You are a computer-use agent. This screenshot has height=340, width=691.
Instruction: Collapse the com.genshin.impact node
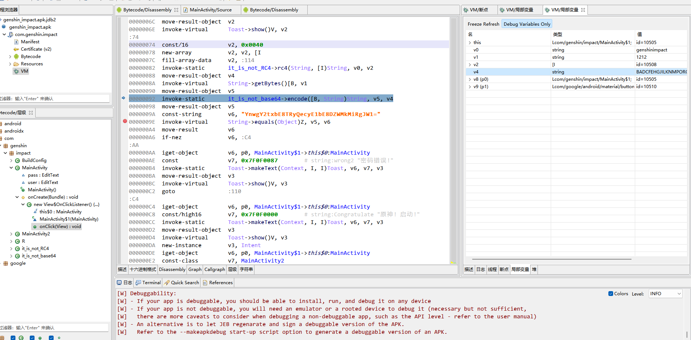click(4, 35)
